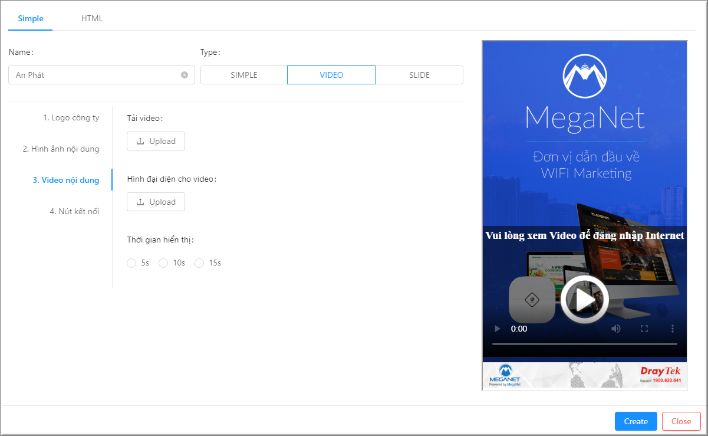The image size is (708, 436).
Task: Switch to the Simple tab
Action: point(31,18)
